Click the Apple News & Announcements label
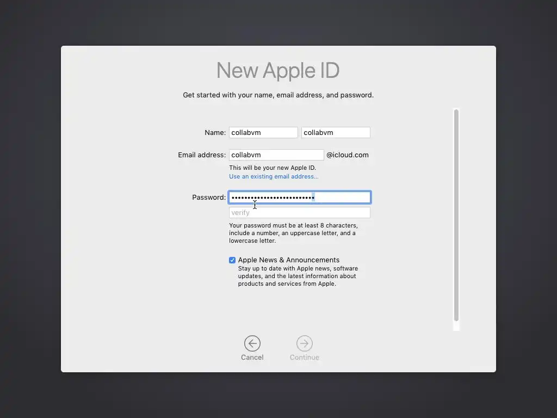The image size is (557, 418). (x=289, y=260)
